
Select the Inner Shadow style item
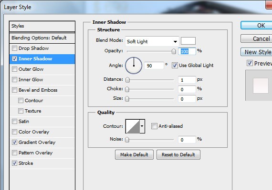42,59
